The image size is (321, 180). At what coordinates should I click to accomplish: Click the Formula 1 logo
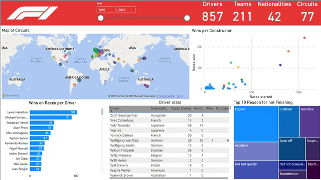click(32, 13)
